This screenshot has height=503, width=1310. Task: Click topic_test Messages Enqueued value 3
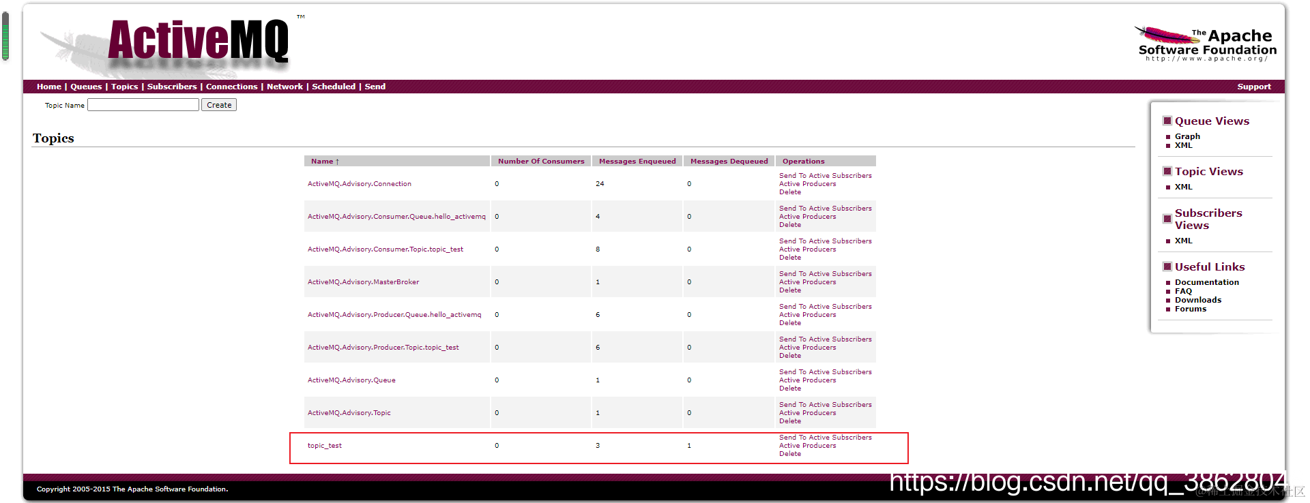coord(598,446)
